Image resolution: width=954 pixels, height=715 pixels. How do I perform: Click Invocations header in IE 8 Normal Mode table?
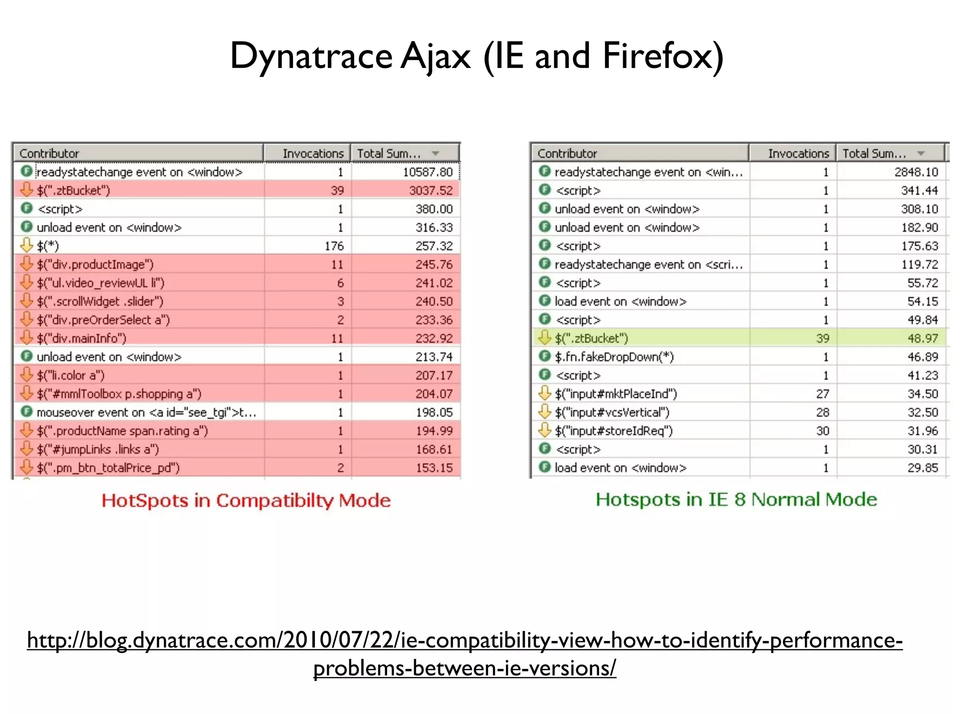click(793, 153)
